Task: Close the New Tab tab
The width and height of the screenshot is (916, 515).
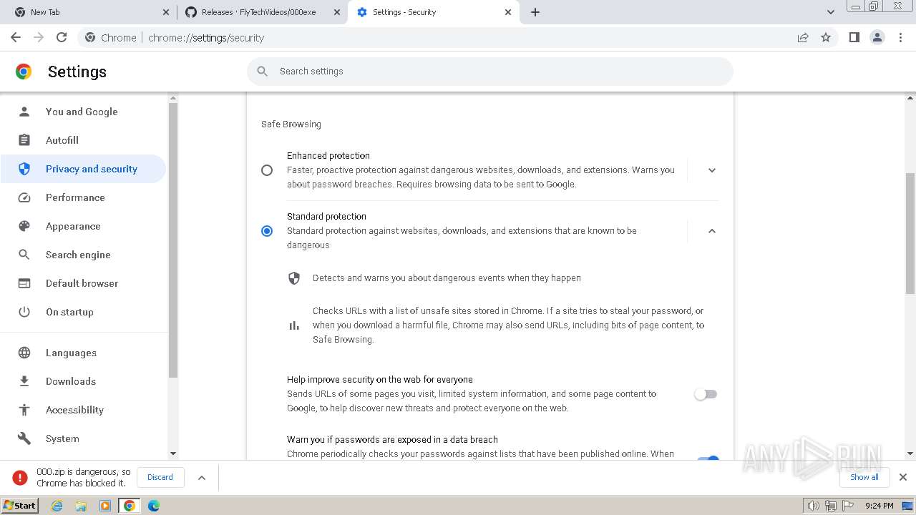Action: [166, 12]
